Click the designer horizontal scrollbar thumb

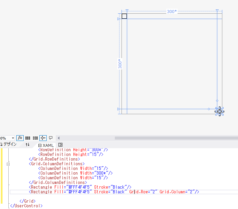(176, 138)
